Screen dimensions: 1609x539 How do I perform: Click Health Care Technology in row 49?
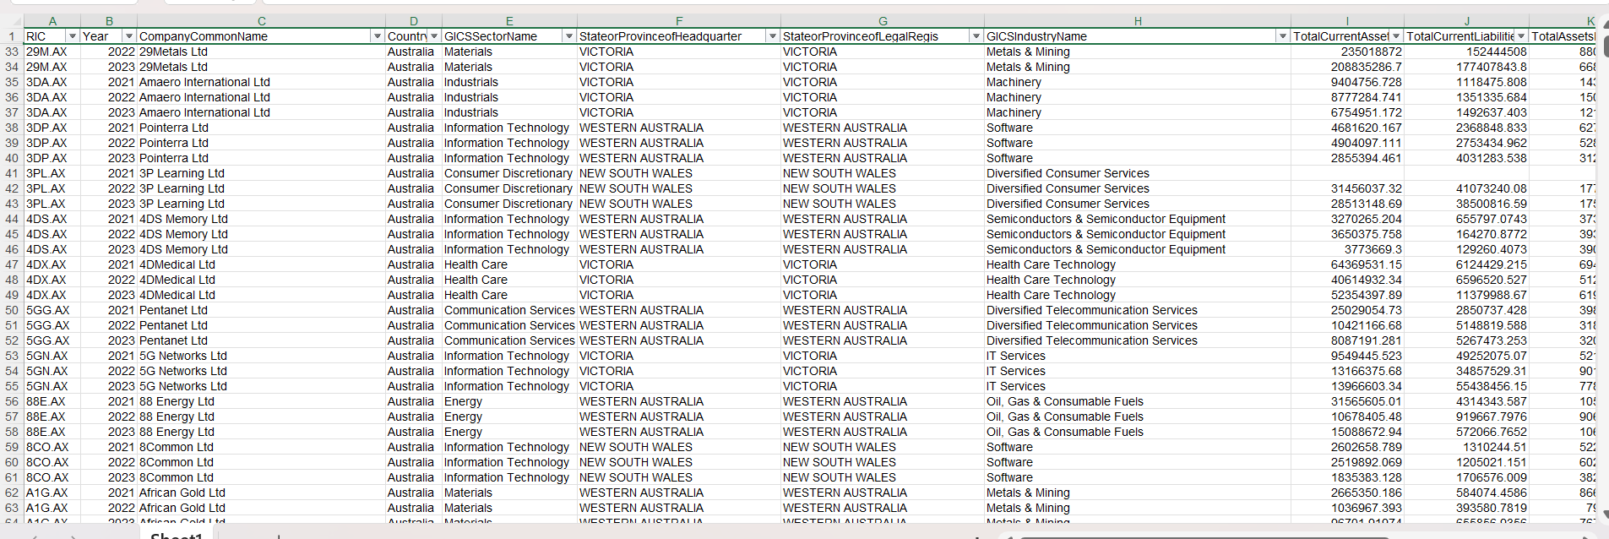point(1051,295)
